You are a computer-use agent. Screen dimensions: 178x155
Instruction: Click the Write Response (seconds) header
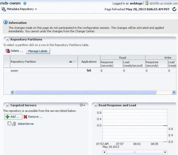coord(157,64)
